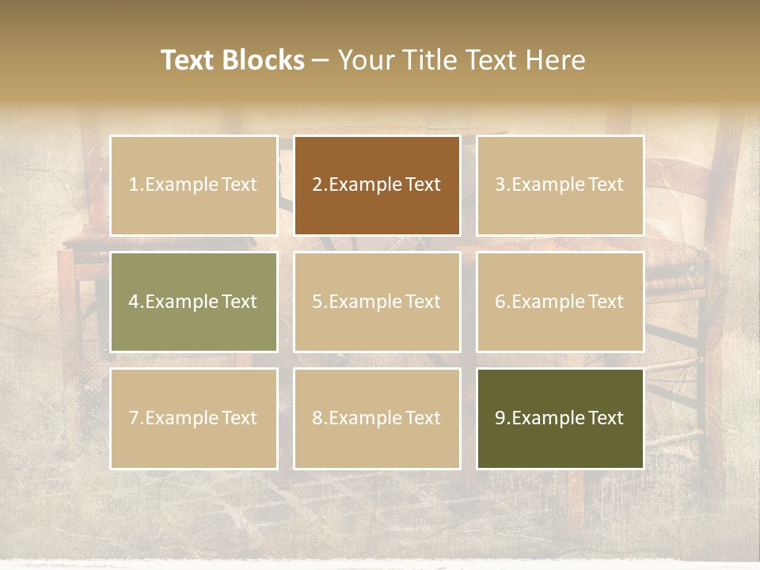Click the "6.Example Text" block
The image size is (760, 570).
560,302
